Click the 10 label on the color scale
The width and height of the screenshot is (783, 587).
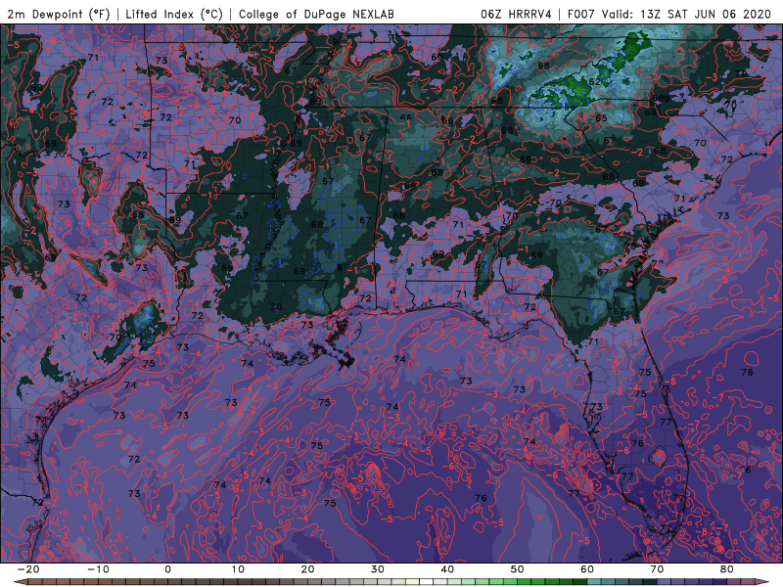[238, 569]
